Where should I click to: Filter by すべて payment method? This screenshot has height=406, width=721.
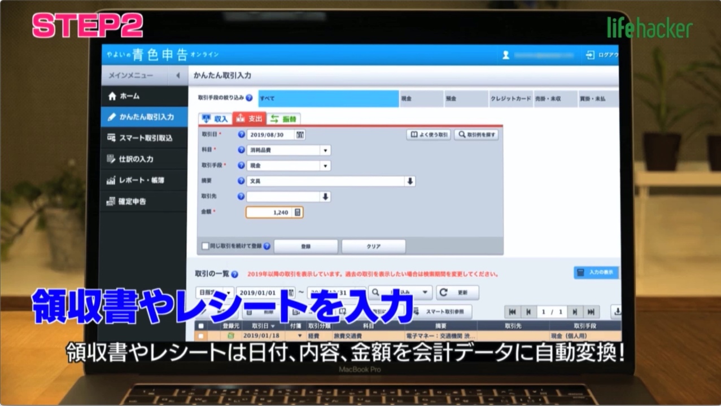pos(329,99)
